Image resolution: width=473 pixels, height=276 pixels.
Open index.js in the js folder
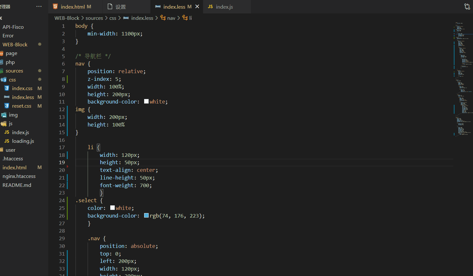click(x=20, y=132)
